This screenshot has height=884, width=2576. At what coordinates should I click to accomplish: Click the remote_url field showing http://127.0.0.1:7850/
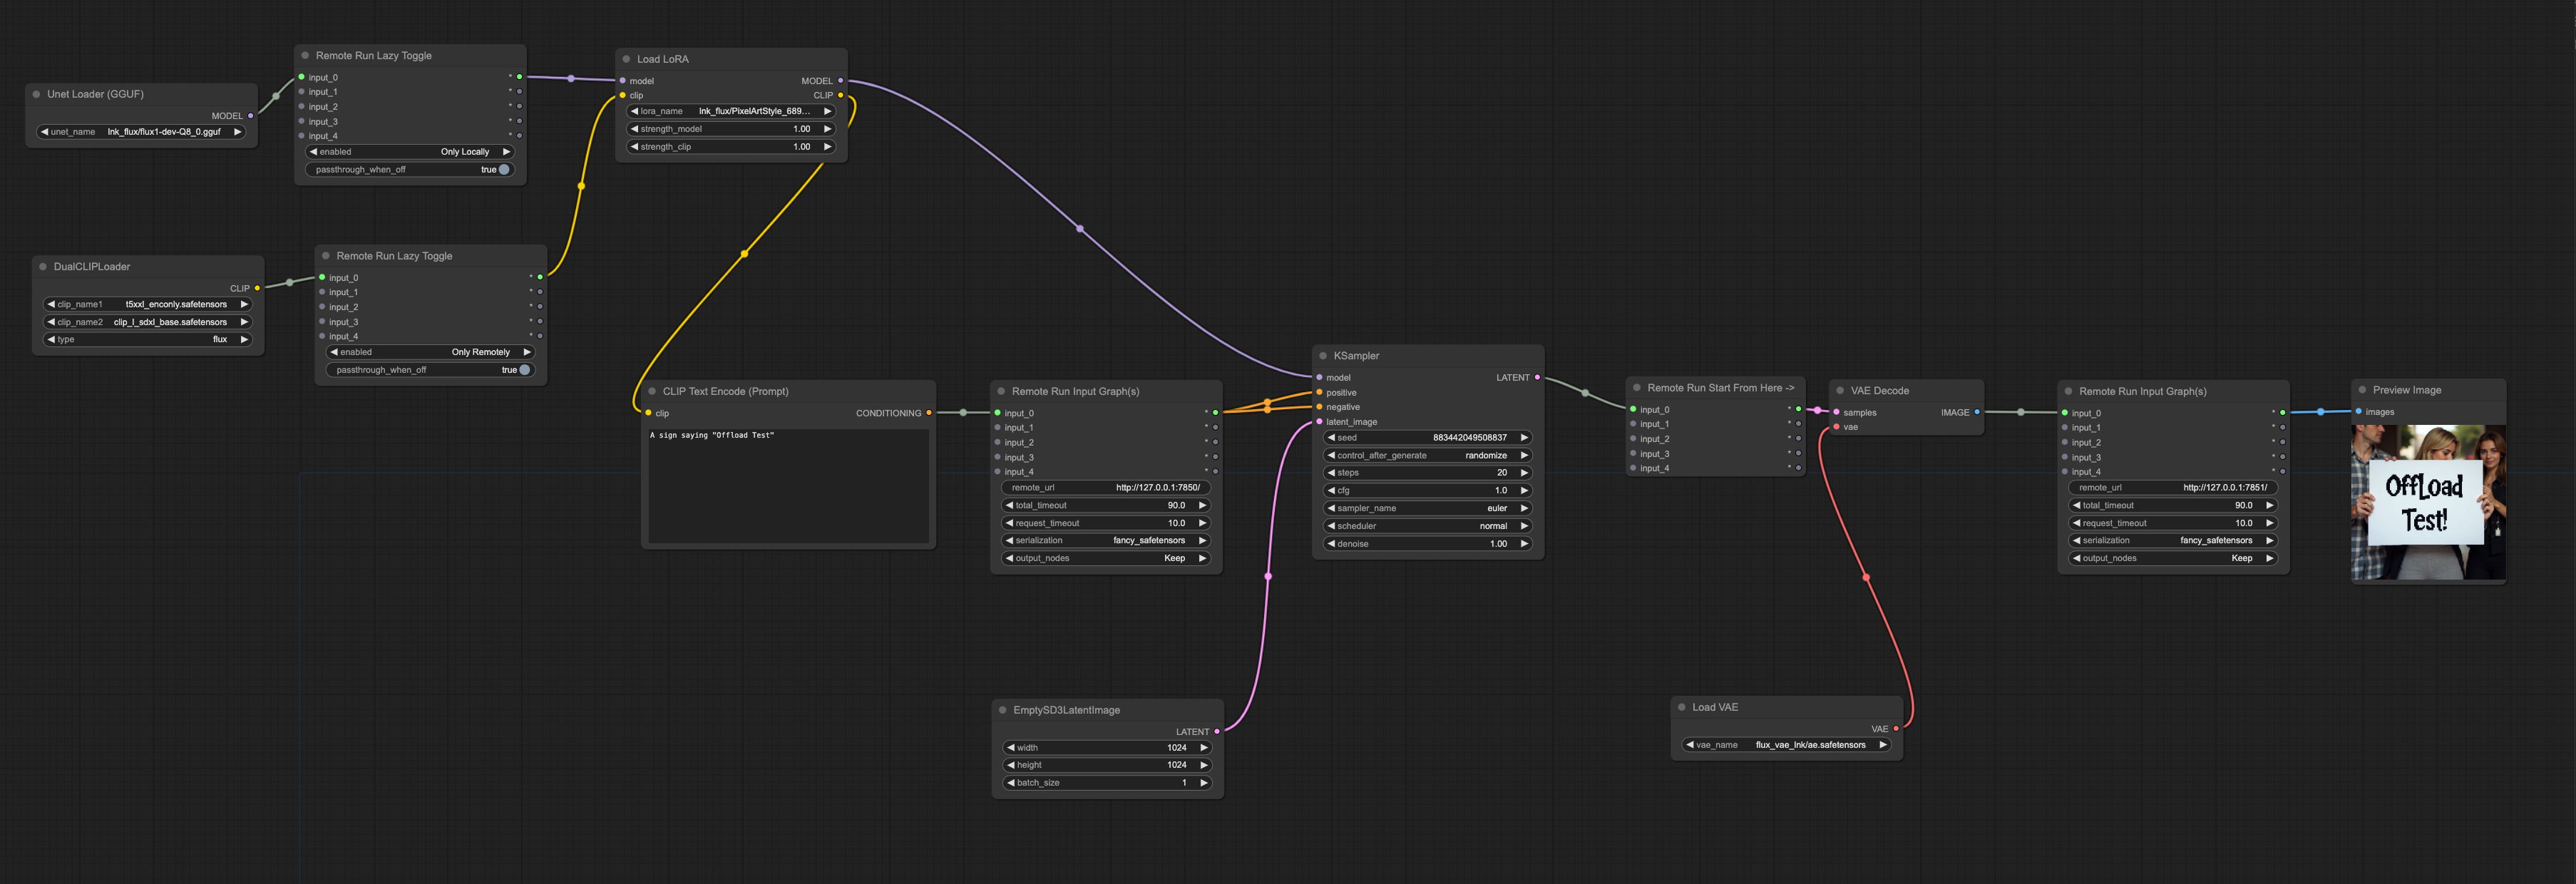pos(1106,488)
